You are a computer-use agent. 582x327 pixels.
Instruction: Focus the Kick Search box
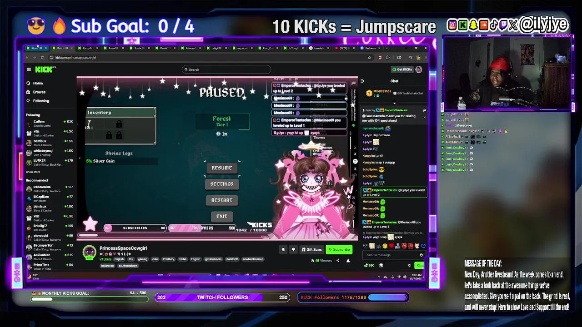tap(226, 69)
